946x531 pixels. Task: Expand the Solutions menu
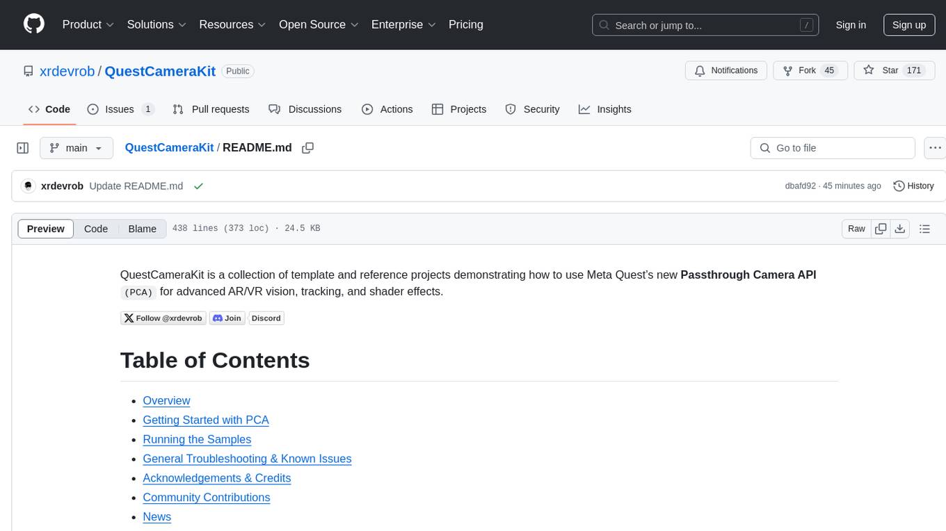point(157,24)
